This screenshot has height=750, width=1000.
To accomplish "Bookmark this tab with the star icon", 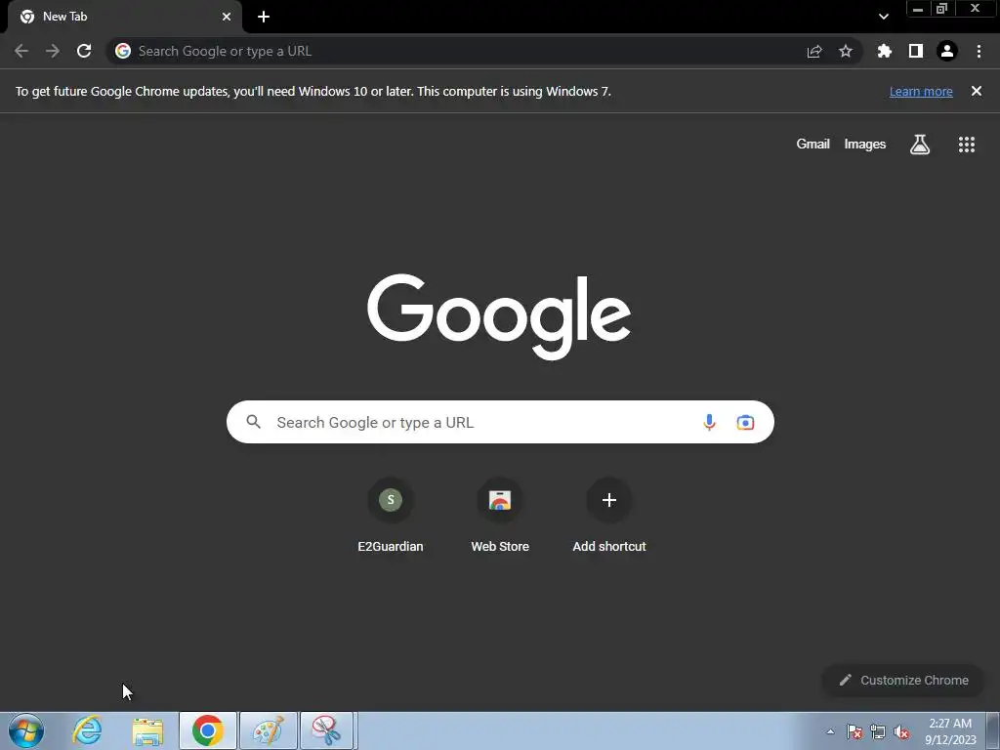I will point(846,51).
